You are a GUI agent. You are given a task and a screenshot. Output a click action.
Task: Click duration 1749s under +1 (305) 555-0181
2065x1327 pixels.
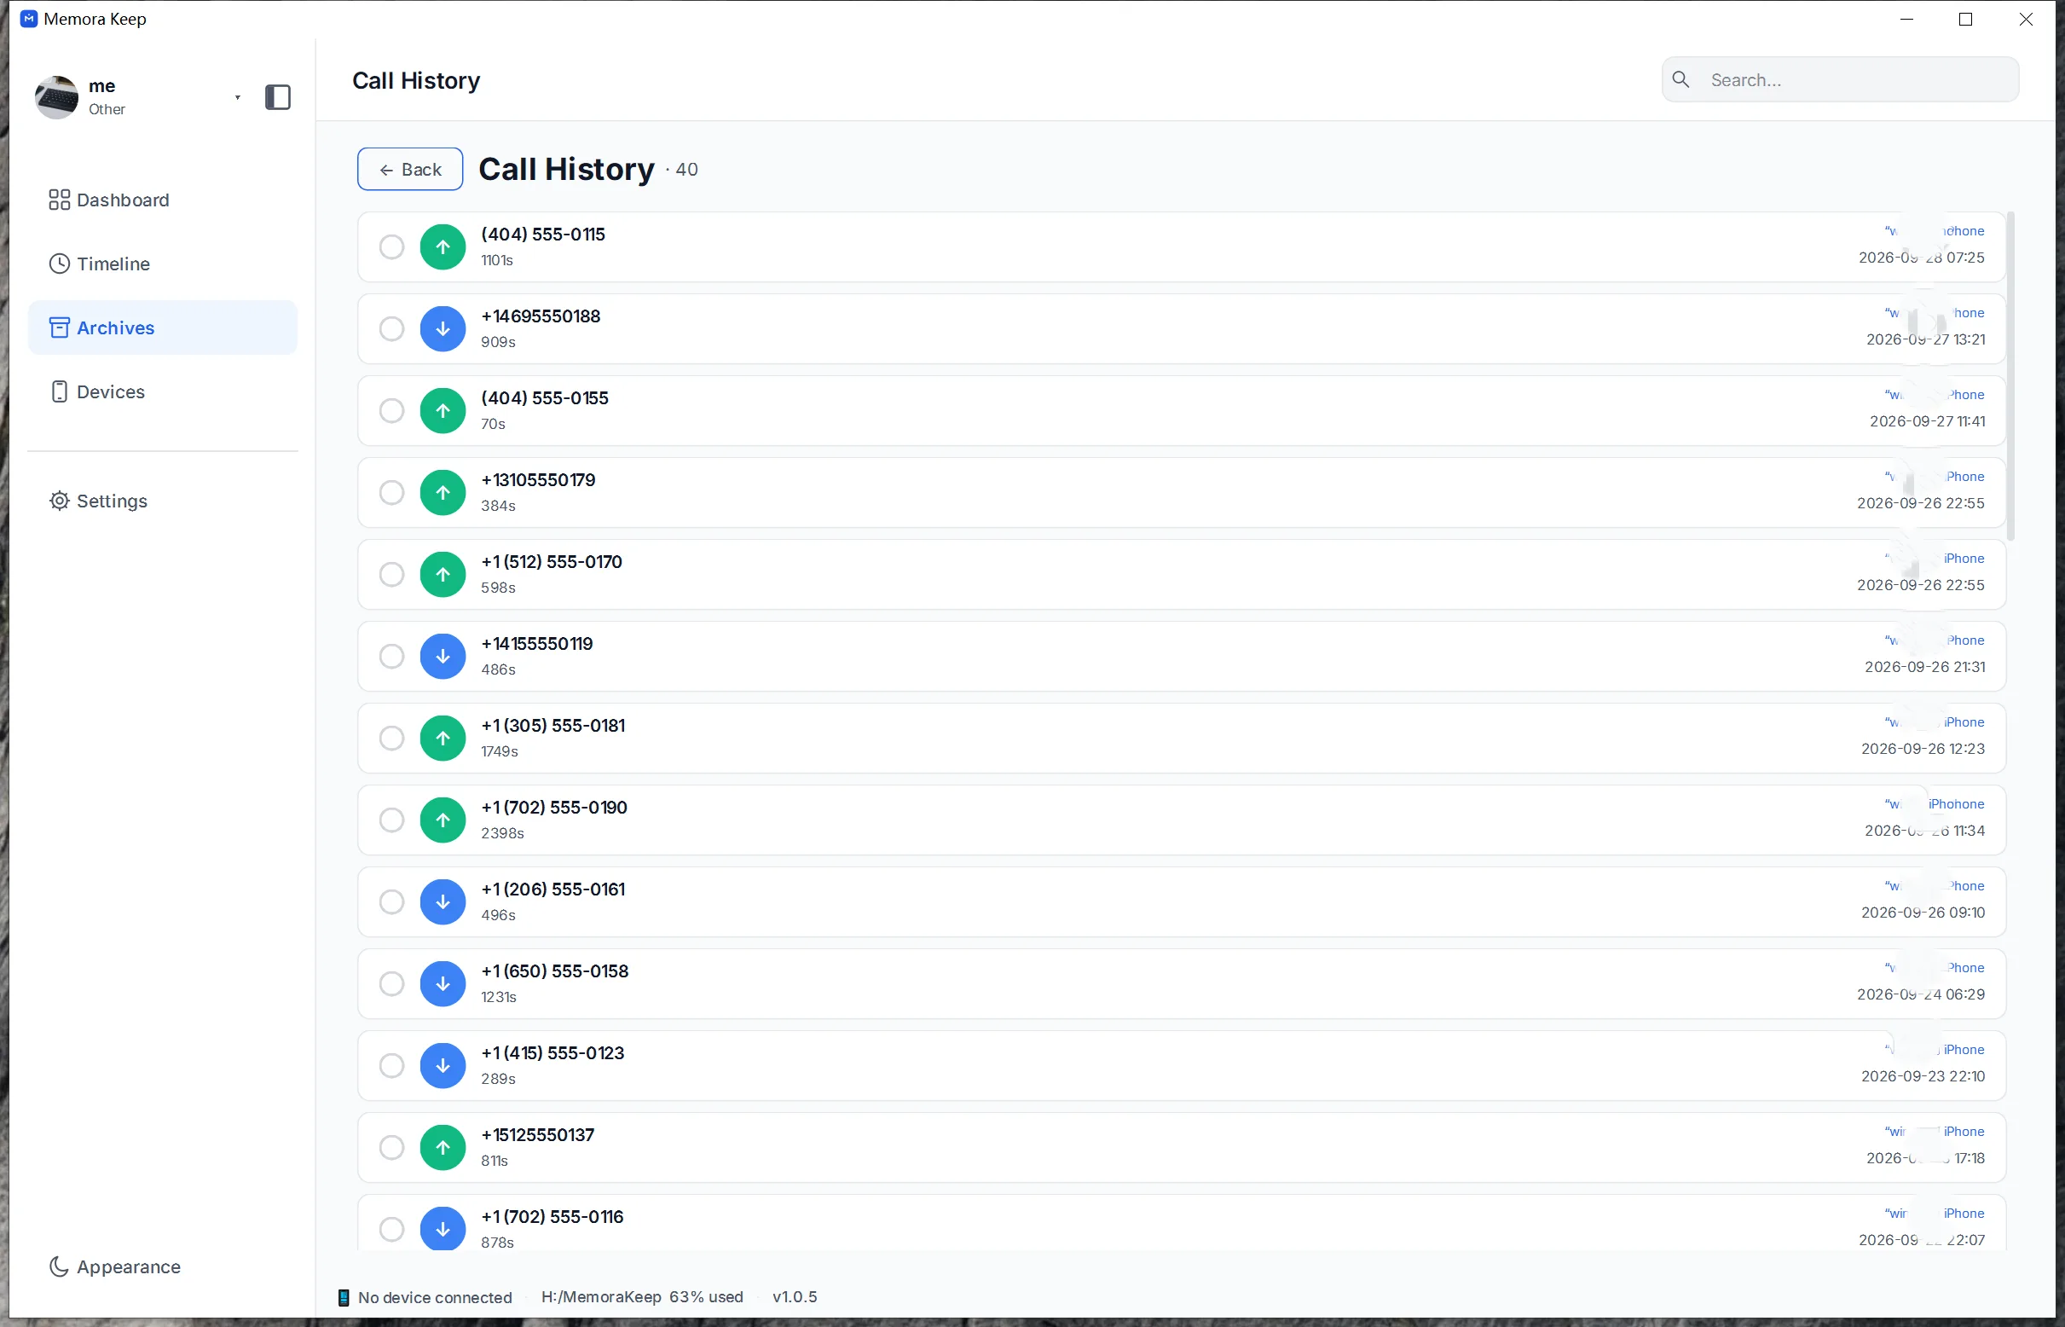click(500, 751)
